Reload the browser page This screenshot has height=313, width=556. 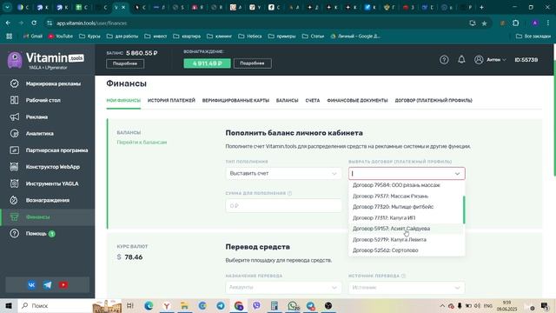[34, 23]
